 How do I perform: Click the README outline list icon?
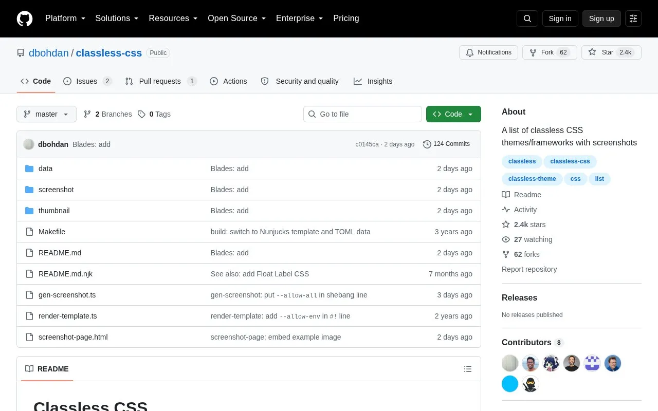[468, 369]
